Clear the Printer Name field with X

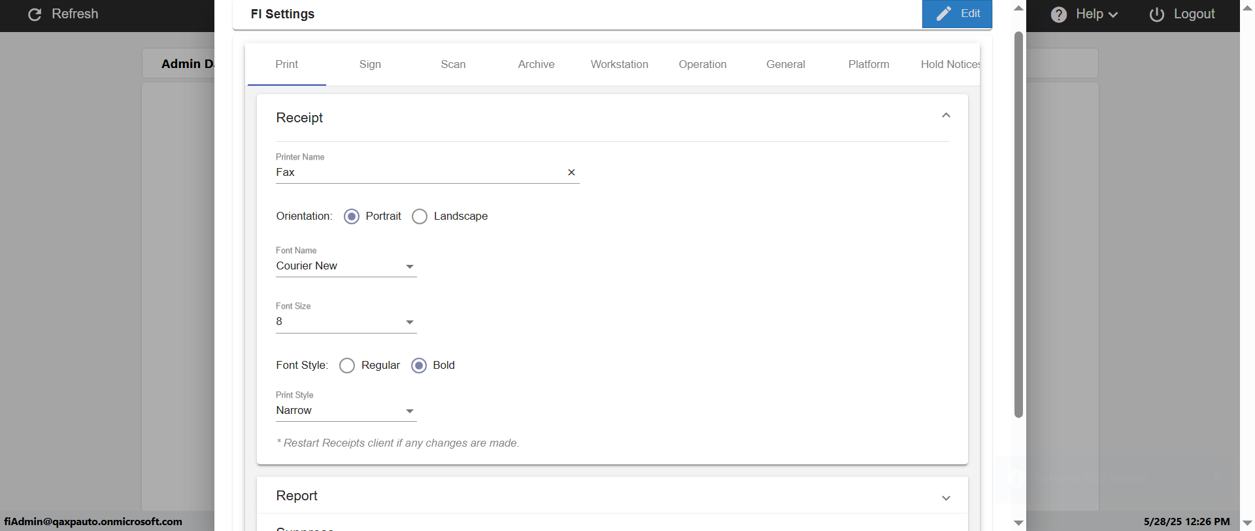coord(571,173)
